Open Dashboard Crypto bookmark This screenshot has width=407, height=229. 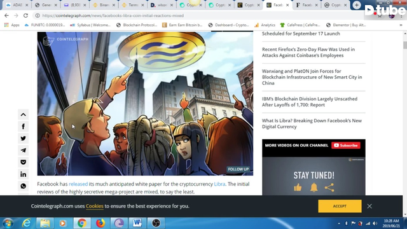point(229,25)
